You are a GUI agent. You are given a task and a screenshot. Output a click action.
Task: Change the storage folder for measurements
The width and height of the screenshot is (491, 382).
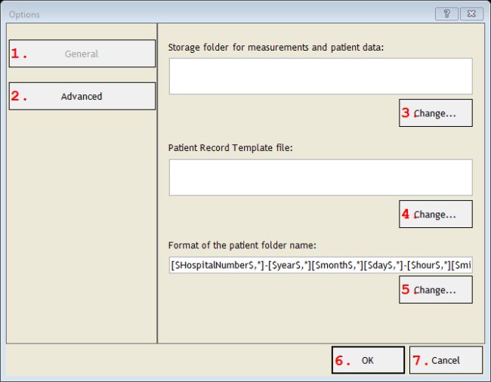(x=436, y=113)
